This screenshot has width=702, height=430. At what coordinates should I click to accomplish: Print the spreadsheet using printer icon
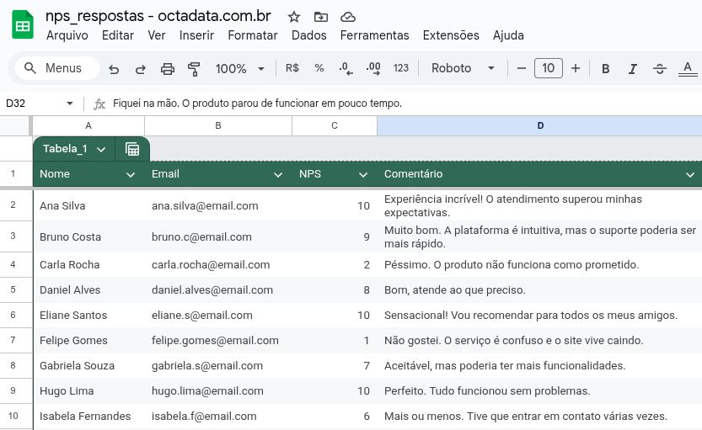(168, 69)
